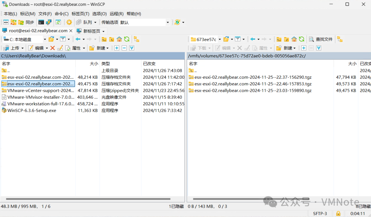Go to local parent directory icon

[104, 39]
